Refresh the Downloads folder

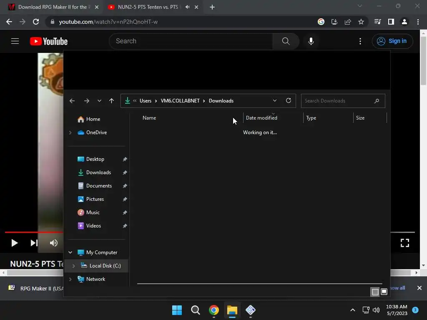coord(289,101)
